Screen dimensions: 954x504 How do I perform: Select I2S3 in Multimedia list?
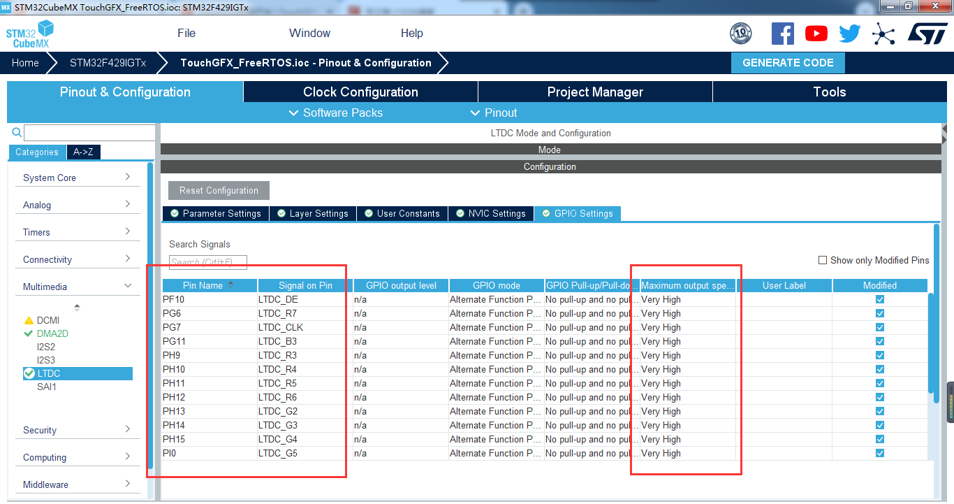46,360
